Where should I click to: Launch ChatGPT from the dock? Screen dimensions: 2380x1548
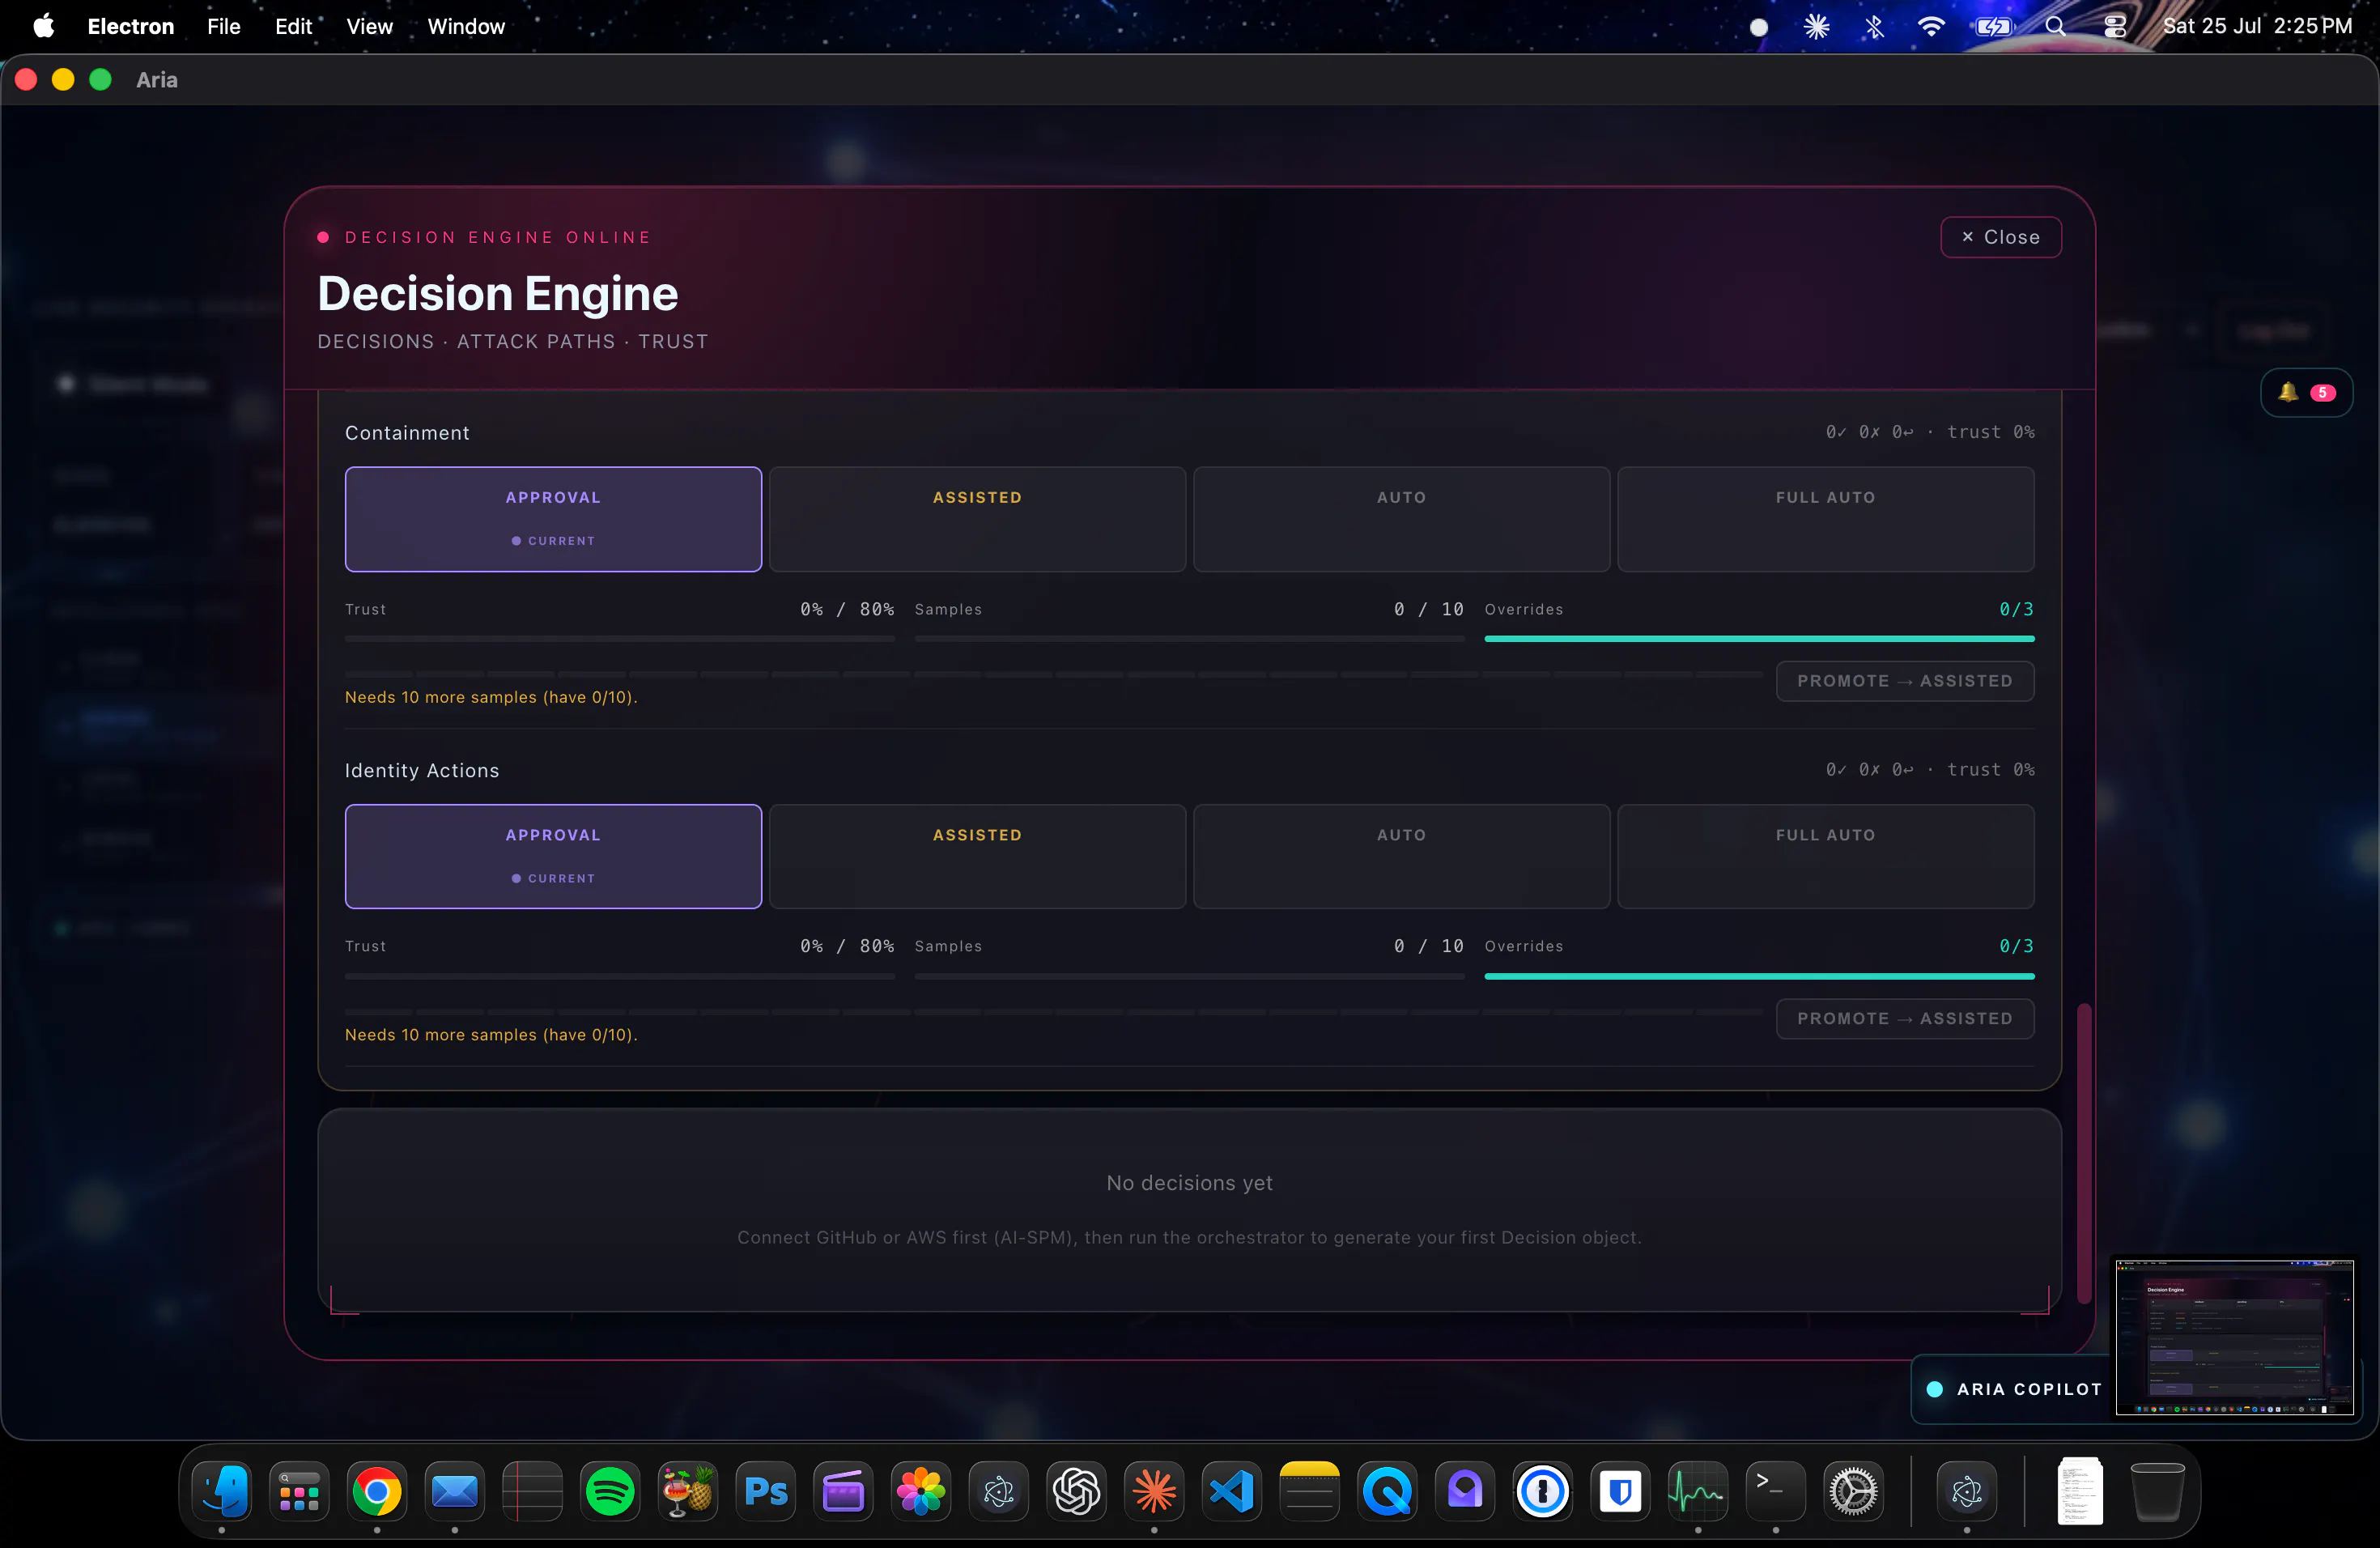[x=1077, y=1491]
